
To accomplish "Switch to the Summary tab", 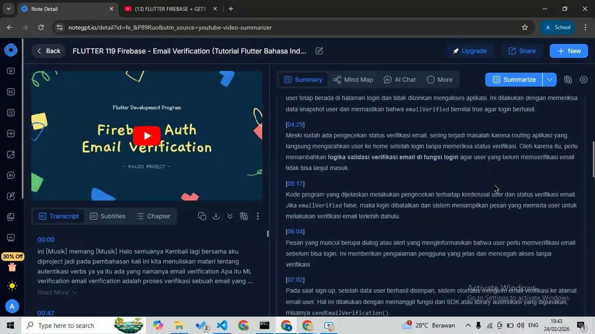I will [x=303, y=80].
